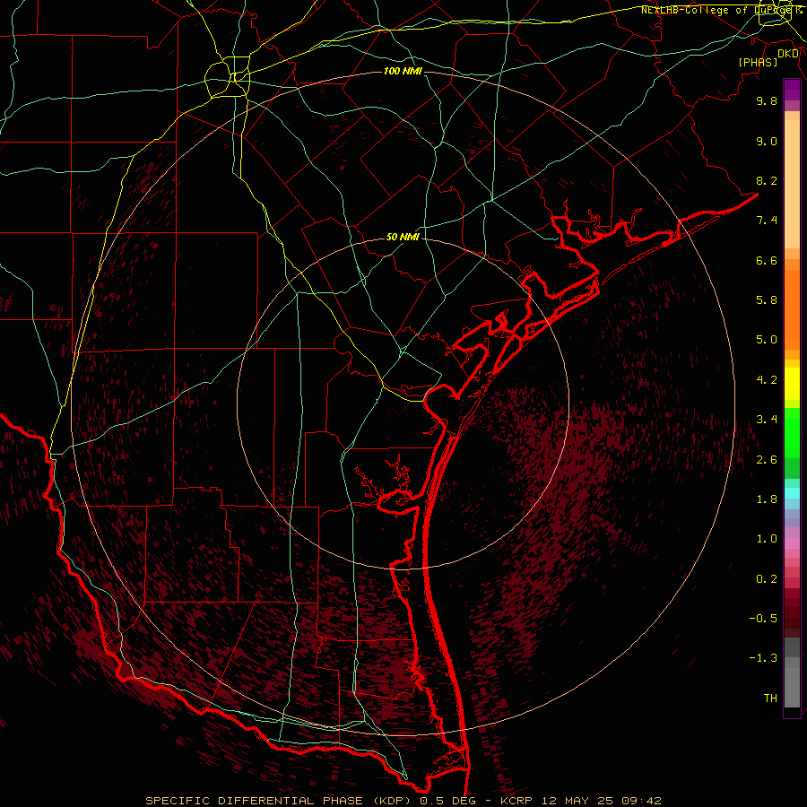Pick the purple segment at color bar top
Image resolution: width=807 pixels, height=807 pixels.
tap(792, 90)
